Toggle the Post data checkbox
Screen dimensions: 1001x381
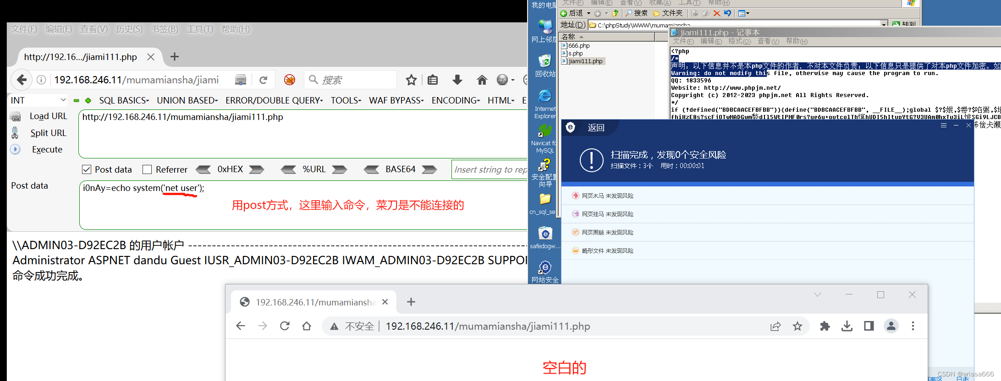click(x=87, y=169)
